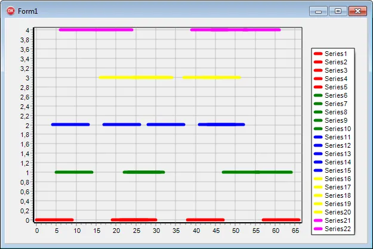
Task: Click the right yellow line at value 3
Action: coord(212,77)
